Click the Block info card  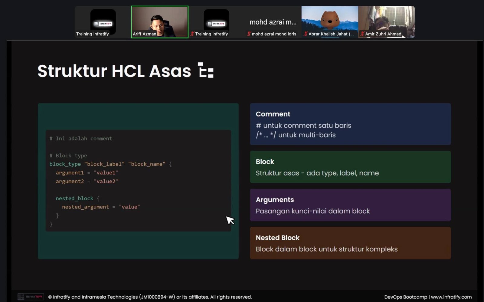click(x=350, y=167)
